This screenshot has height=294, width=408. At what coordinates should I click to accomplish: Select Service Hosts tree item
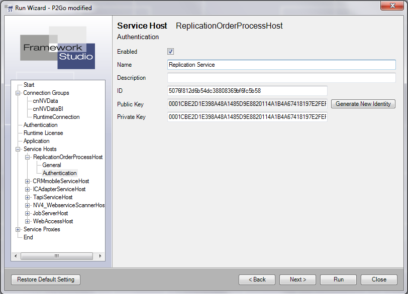pyautogui.click(x=40, y=149)
